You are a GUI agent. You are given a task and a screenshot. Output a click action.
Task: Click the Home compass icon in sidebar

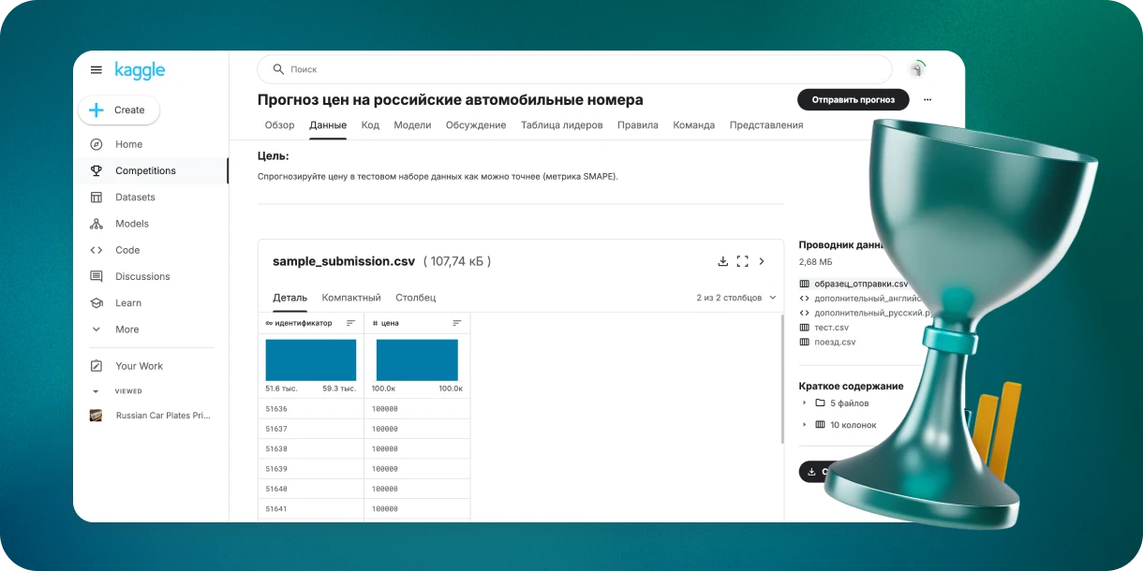96,144
